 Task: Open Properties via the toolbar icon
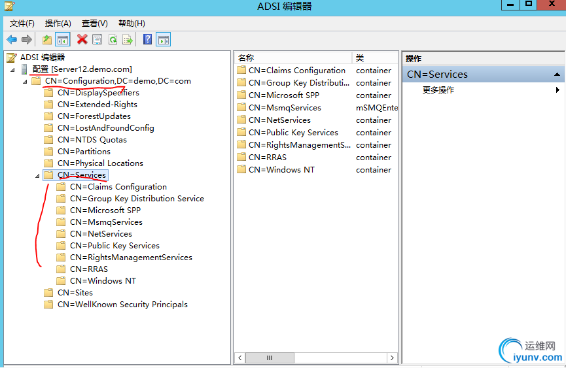click(97, 40)
